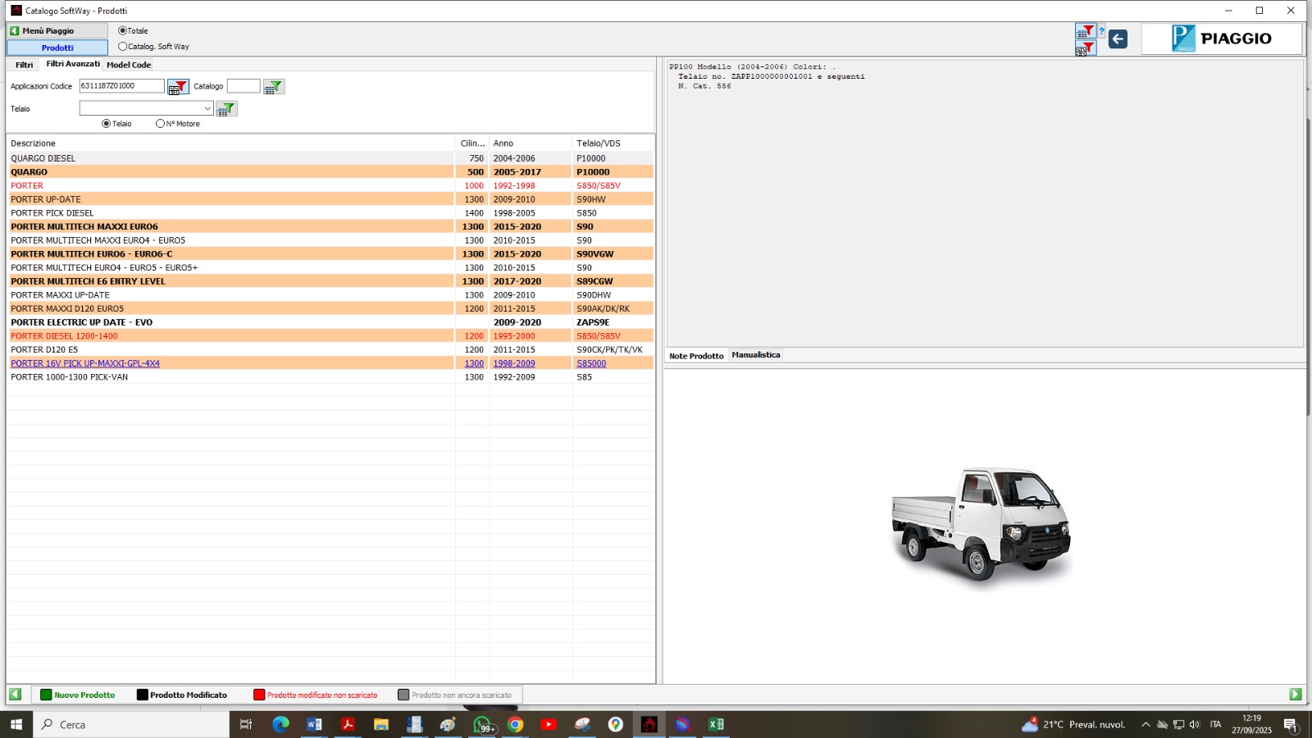The width and height of the screenshot is (1312, 738).
Task: Select the Catalog. Soft Way option
Action: click(x=123, y=47)
